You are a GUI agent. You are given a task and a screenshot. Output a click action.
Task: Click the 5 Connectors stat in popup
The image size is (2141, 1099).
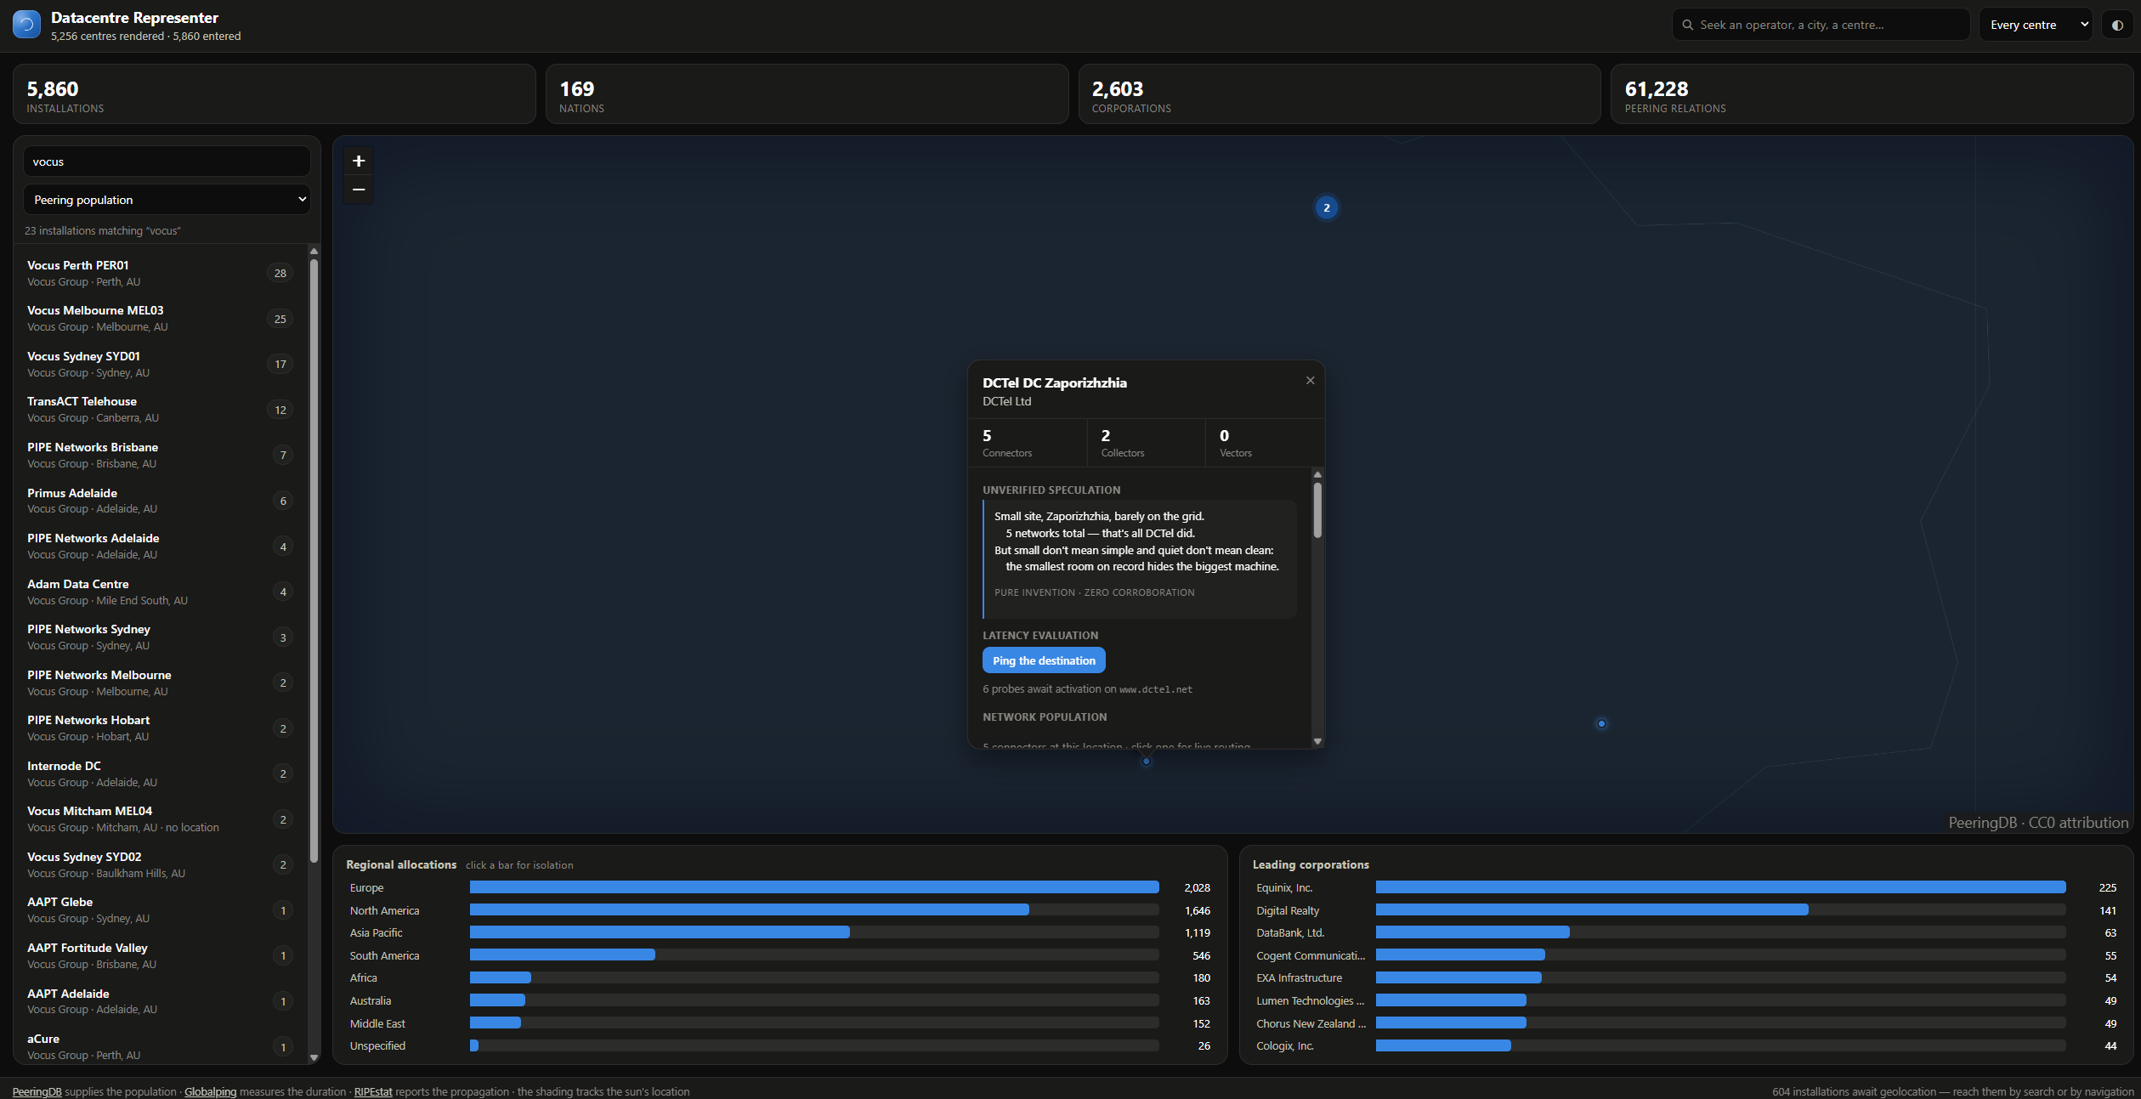1028,443
